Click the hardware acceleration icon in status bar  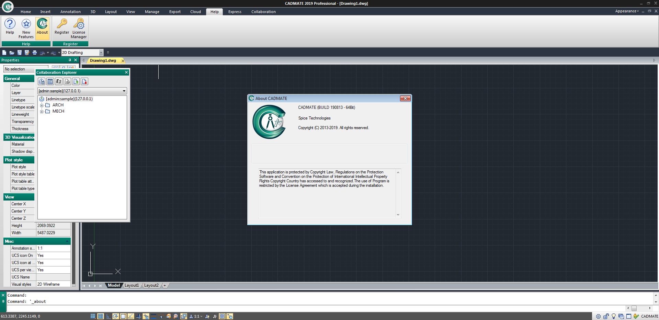[x=621, y=316]
